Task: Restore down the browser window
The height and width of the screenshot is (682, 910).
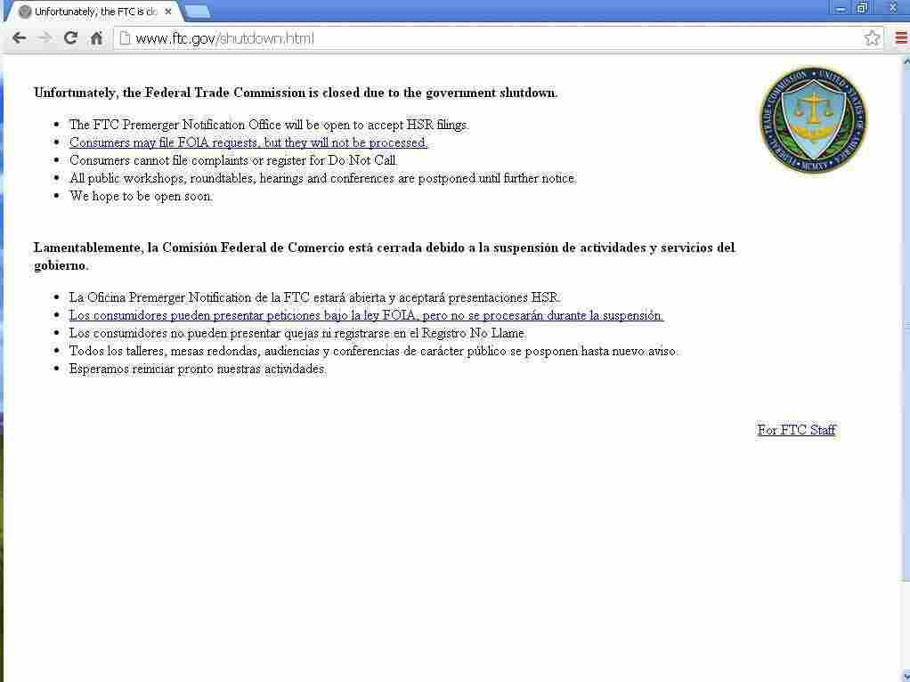Action: pyautogui.click(x=863, y=8)
